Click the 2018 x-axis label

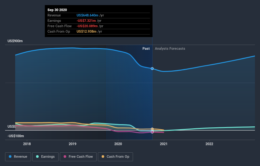tap(27, 144)
